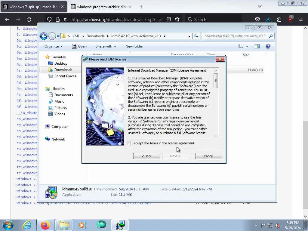
Task: Select VM1 in the Explorer address path
Action: click(76, 36)
